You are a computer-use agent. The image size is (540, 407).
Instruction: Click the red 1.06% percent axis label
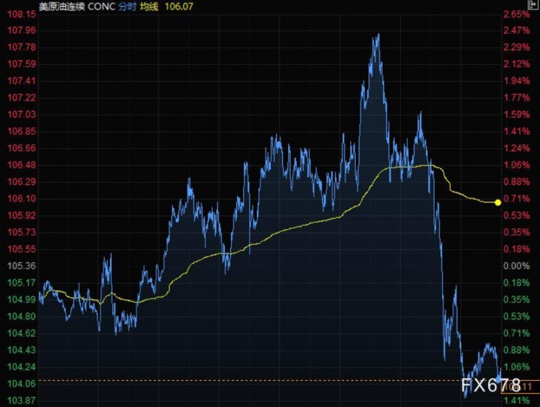click(x=516, y=165)
